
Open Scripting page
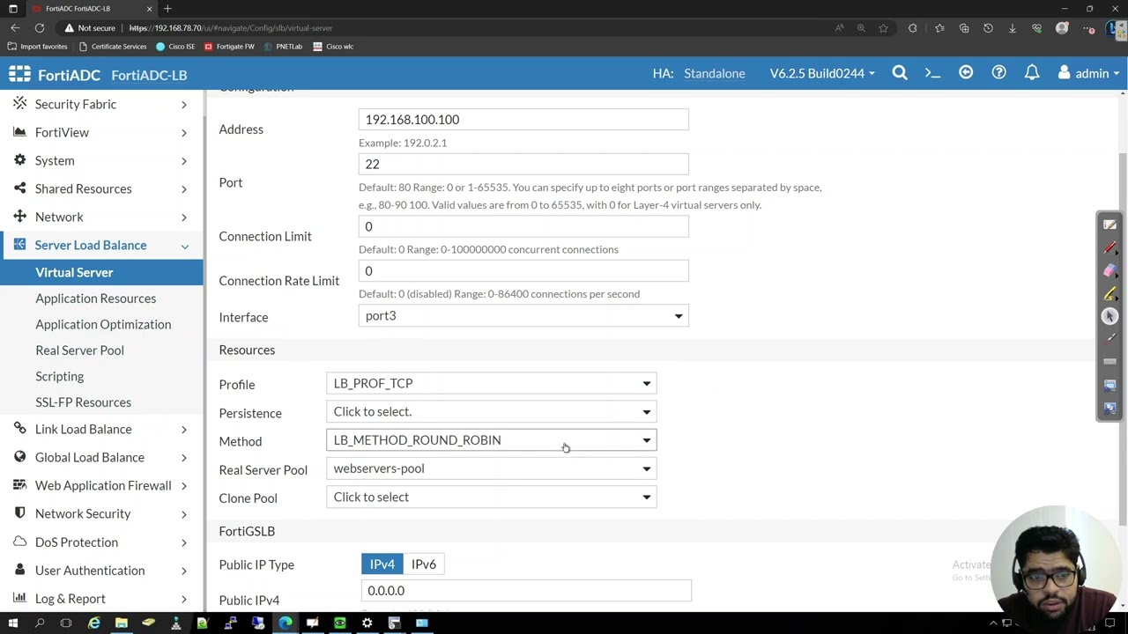coord(59,376)
